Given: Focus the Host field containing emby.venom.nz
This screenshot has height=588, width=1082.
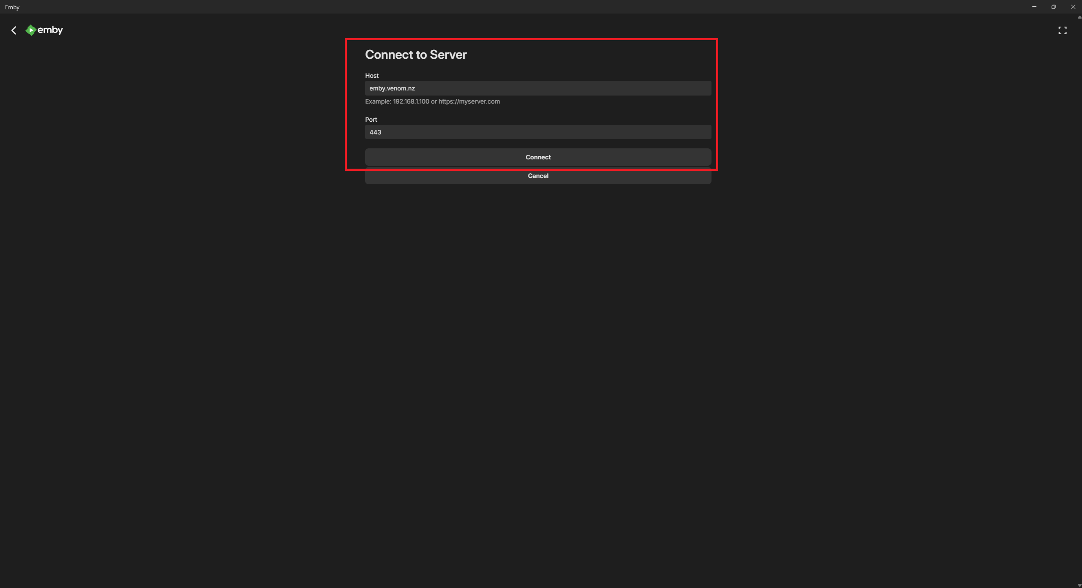Looking at the screenshot, I should pyautogui.click(x=538, y=88).
